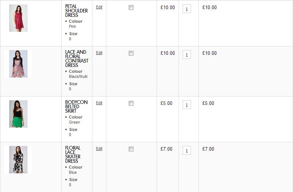293x192 pixels.
Task: Click the Bodycon Belted Skirt quantity field
Action: (x=187, y=105)
